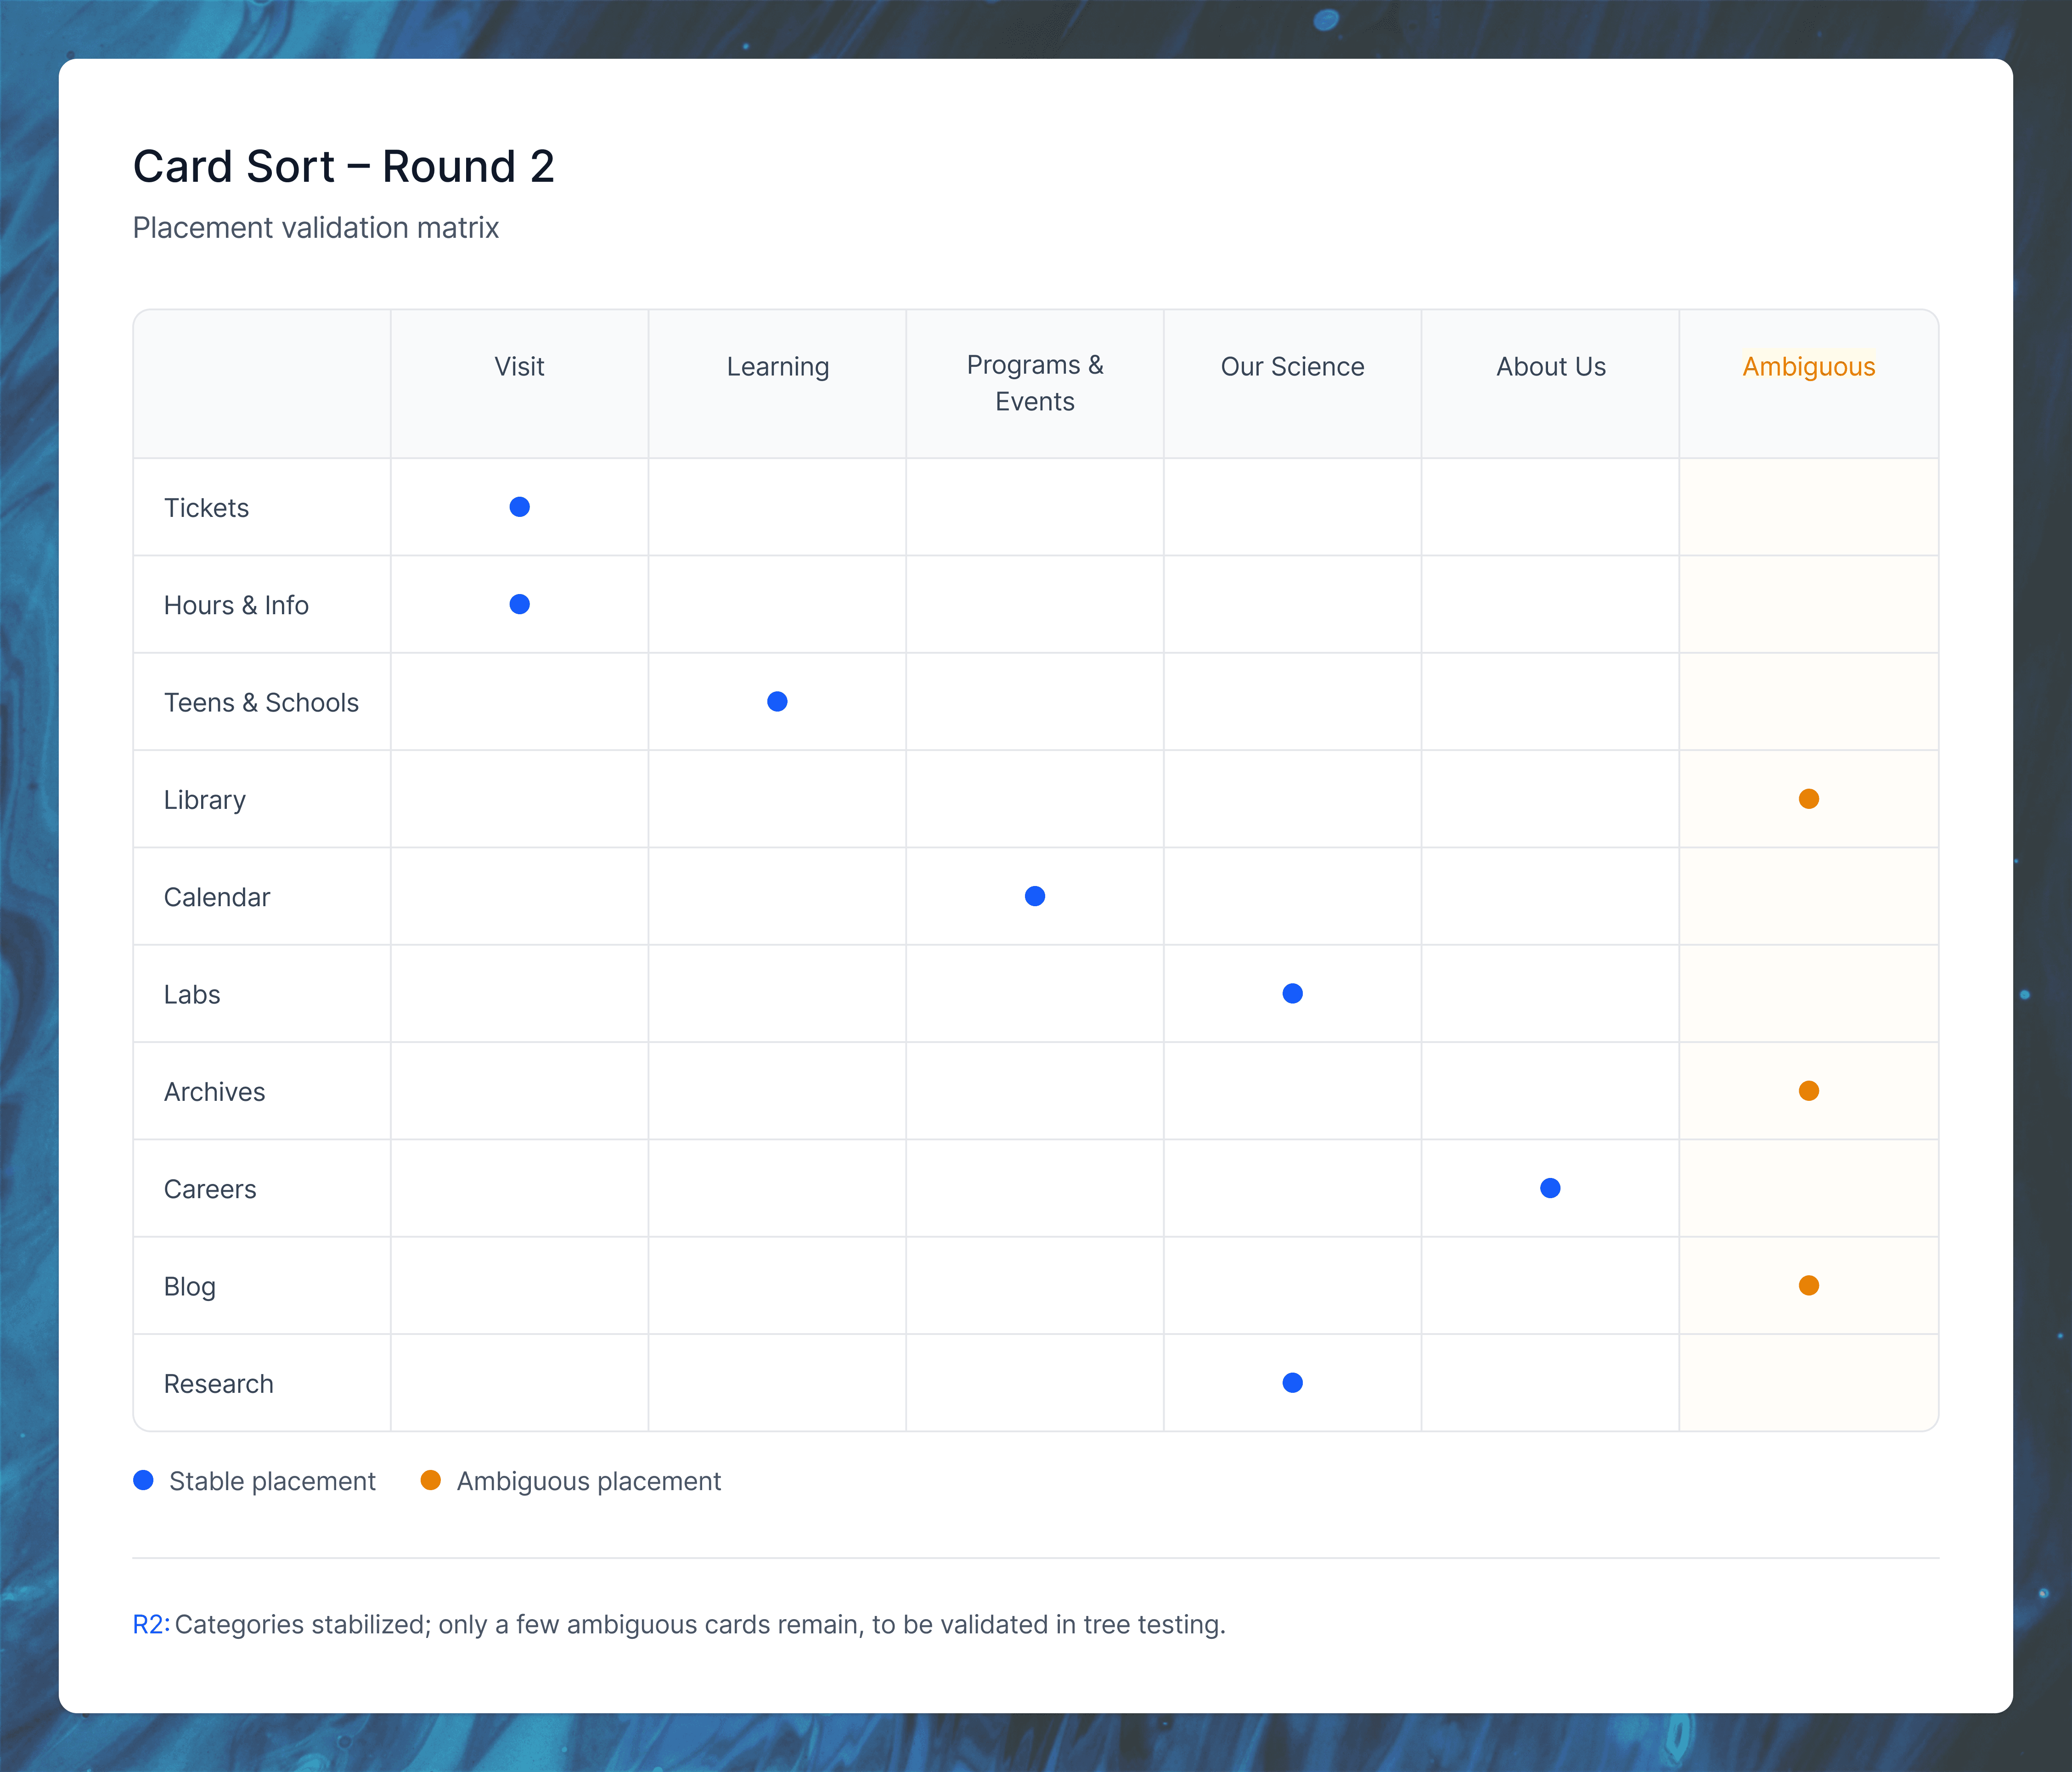The height and width of the screenshot is (1772, 2072).
Task: Click the Visit column header
Action: 519,367
